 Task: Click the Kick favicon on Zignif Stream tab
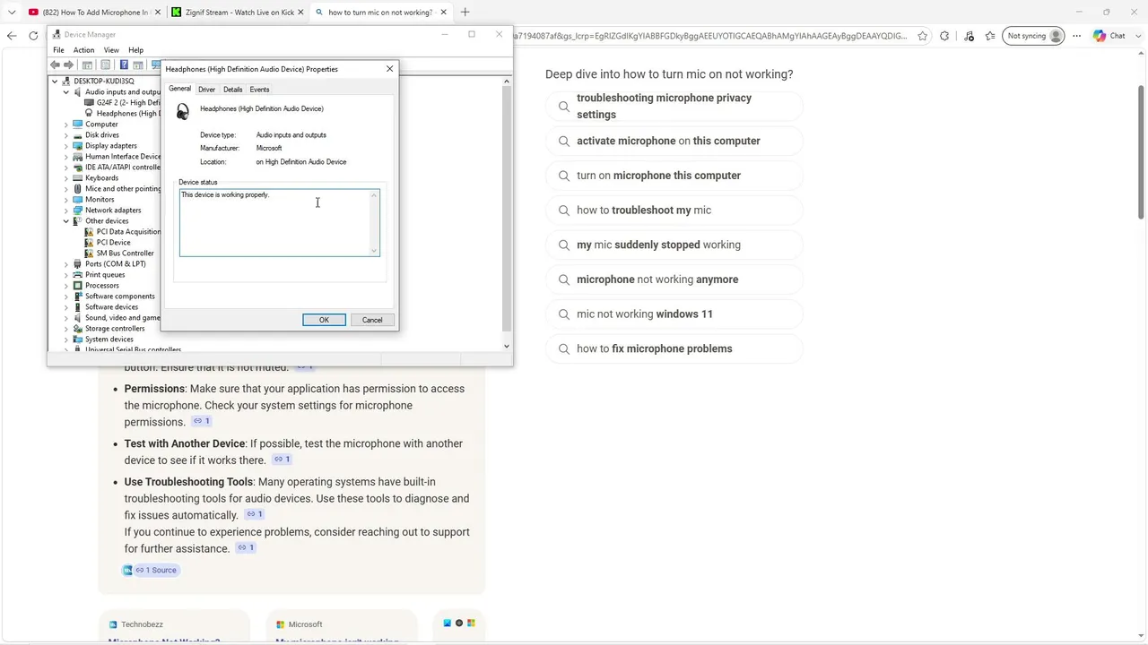[x=176, y=13]
